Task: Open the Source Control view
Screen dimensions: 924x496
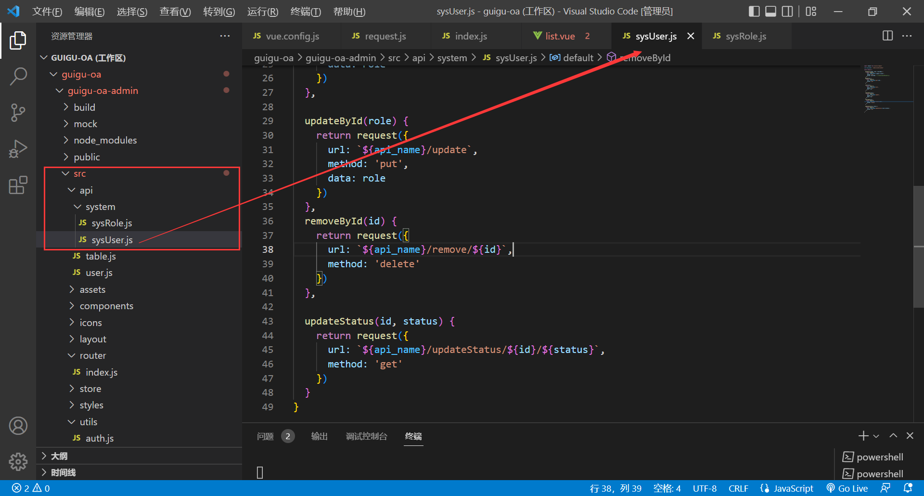Action: click(18, 113)
